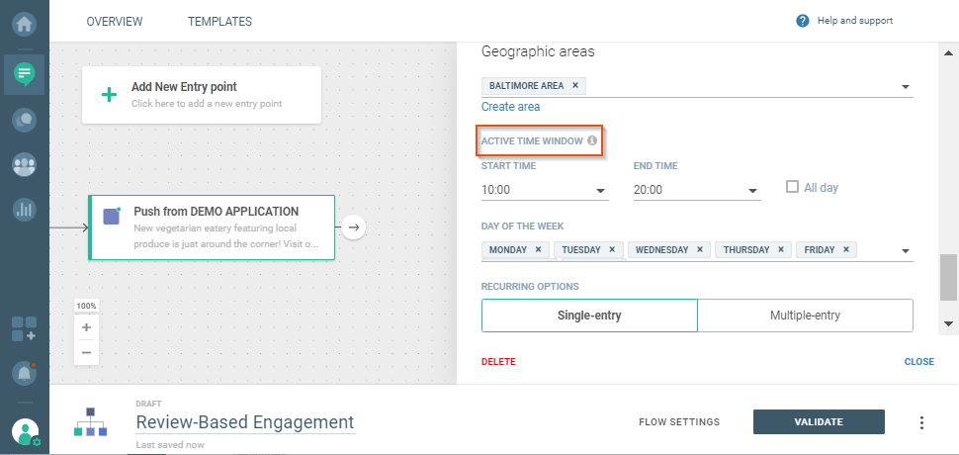The width and height of the screenshot is (959, 455).
Task: Select Single-entry recurring option
Action: coord(589,316)
